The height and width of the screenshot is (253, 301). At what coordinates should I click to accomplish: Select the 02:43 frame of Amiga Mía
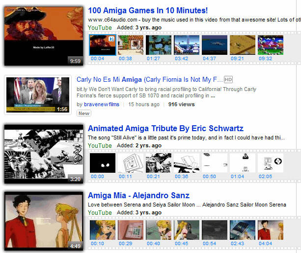(243, 230)
